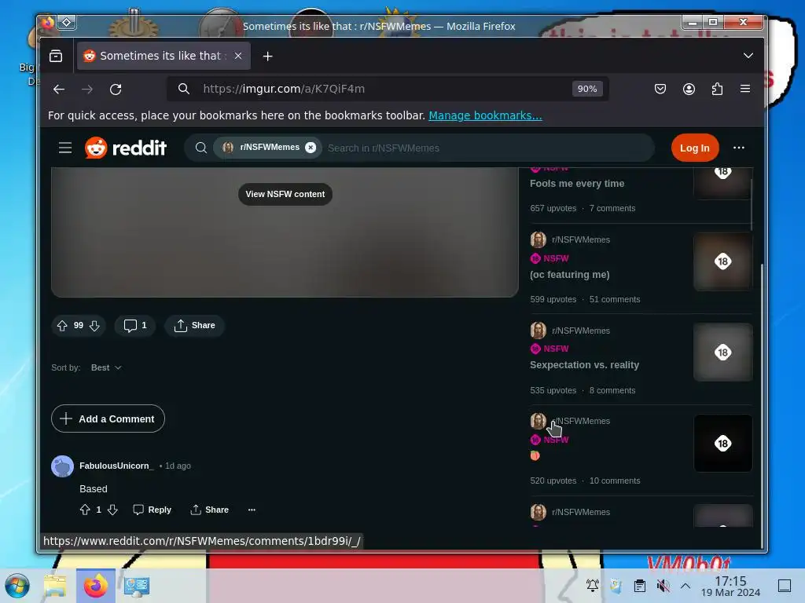Remove r/NSFWMemes search filter
This screenshot has width=805, height=603.
(x=311, y=147)
